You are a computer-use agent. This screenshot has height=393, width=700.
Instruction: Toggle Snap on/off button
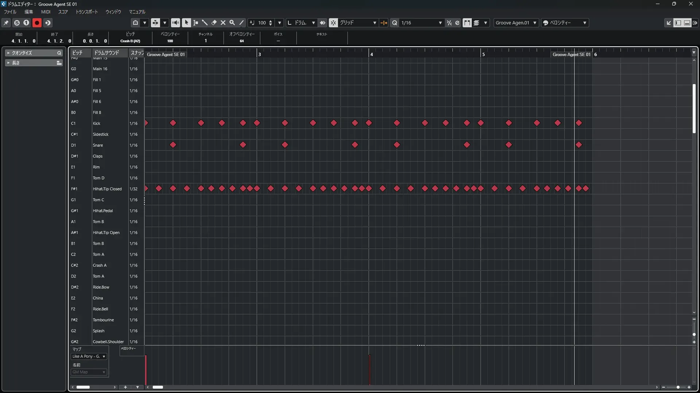point(333,23)
